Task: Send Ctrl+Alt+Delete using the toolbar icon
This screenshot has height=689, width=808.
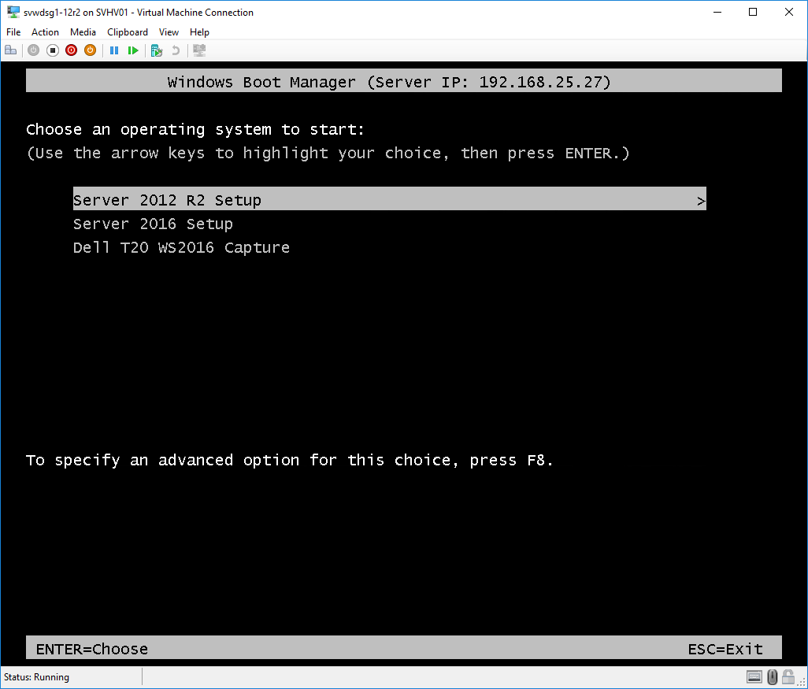Action: pyautogui.click(x=10, y=50)
